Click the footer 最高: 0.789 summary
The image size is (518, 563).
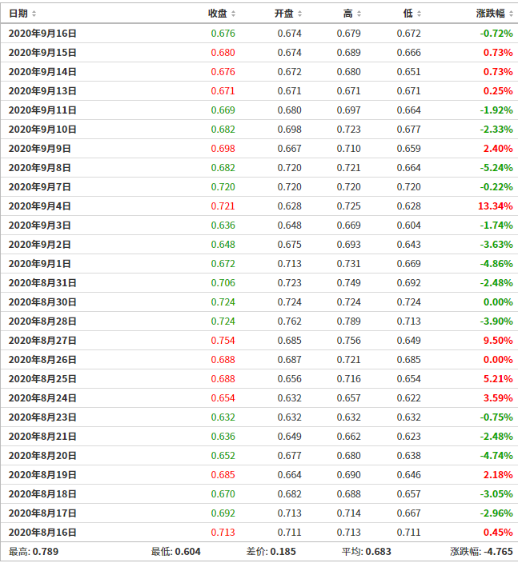tap(34, 552)
